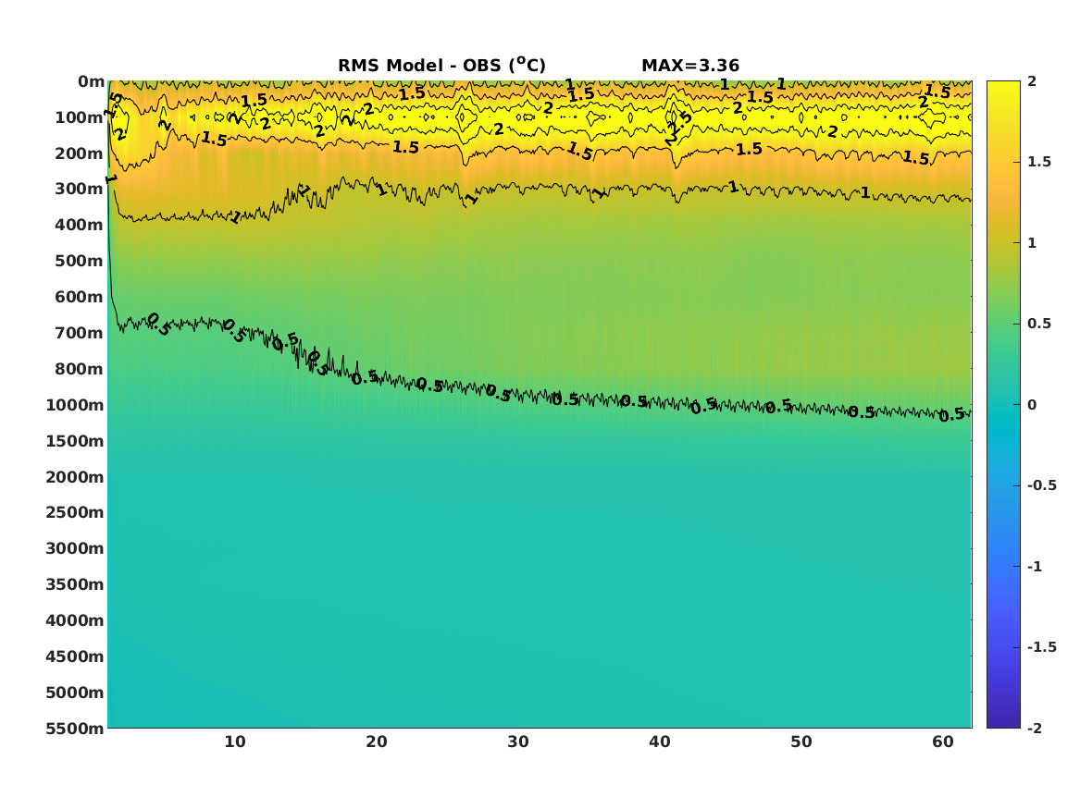Screen dimensions: 1080x809
Task: Select the "3000m" depth axis label
Action: point(75,549)
